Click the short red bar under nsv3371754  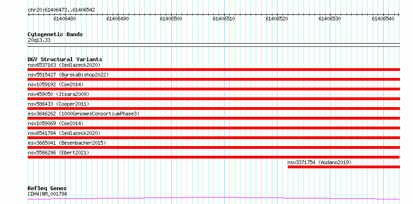pos(344,167)
